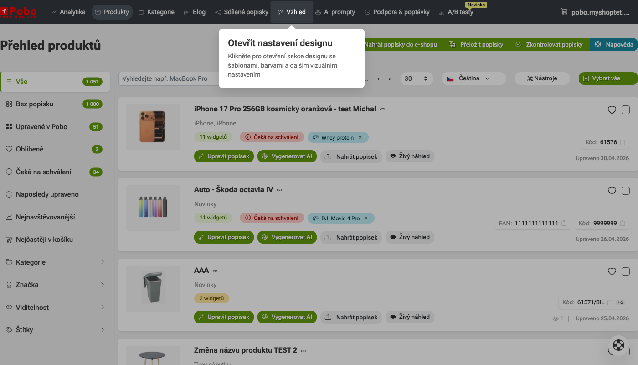
Task: Open A/B testy
Action: [x=456, y=12]
